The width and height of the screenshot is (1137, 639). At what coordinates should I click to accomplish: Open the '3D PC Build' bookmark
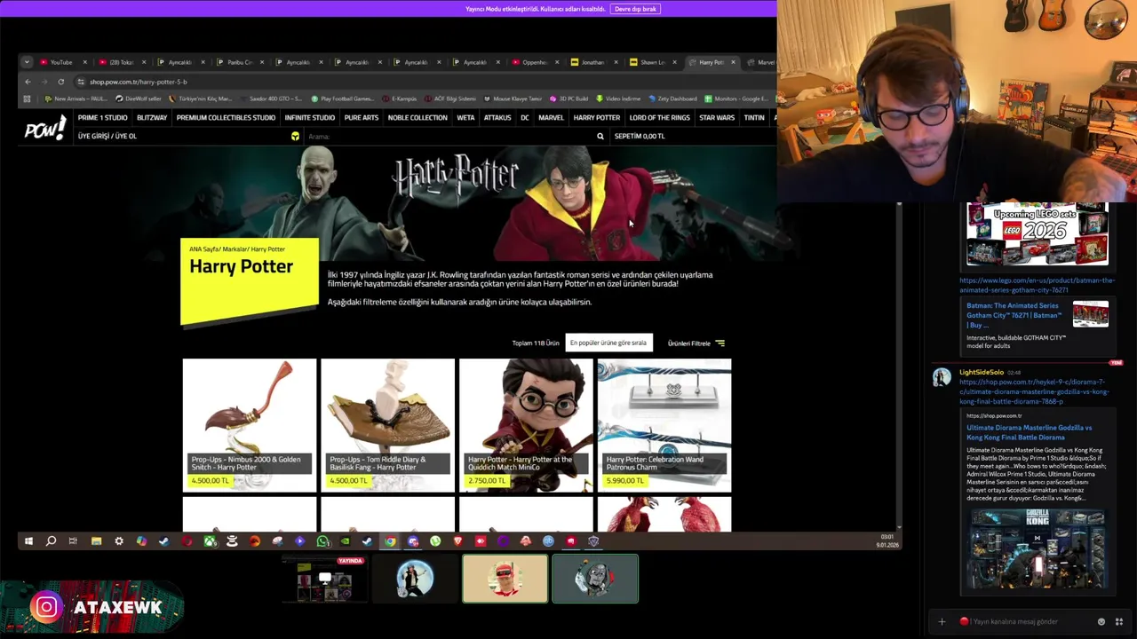[568, 99]
